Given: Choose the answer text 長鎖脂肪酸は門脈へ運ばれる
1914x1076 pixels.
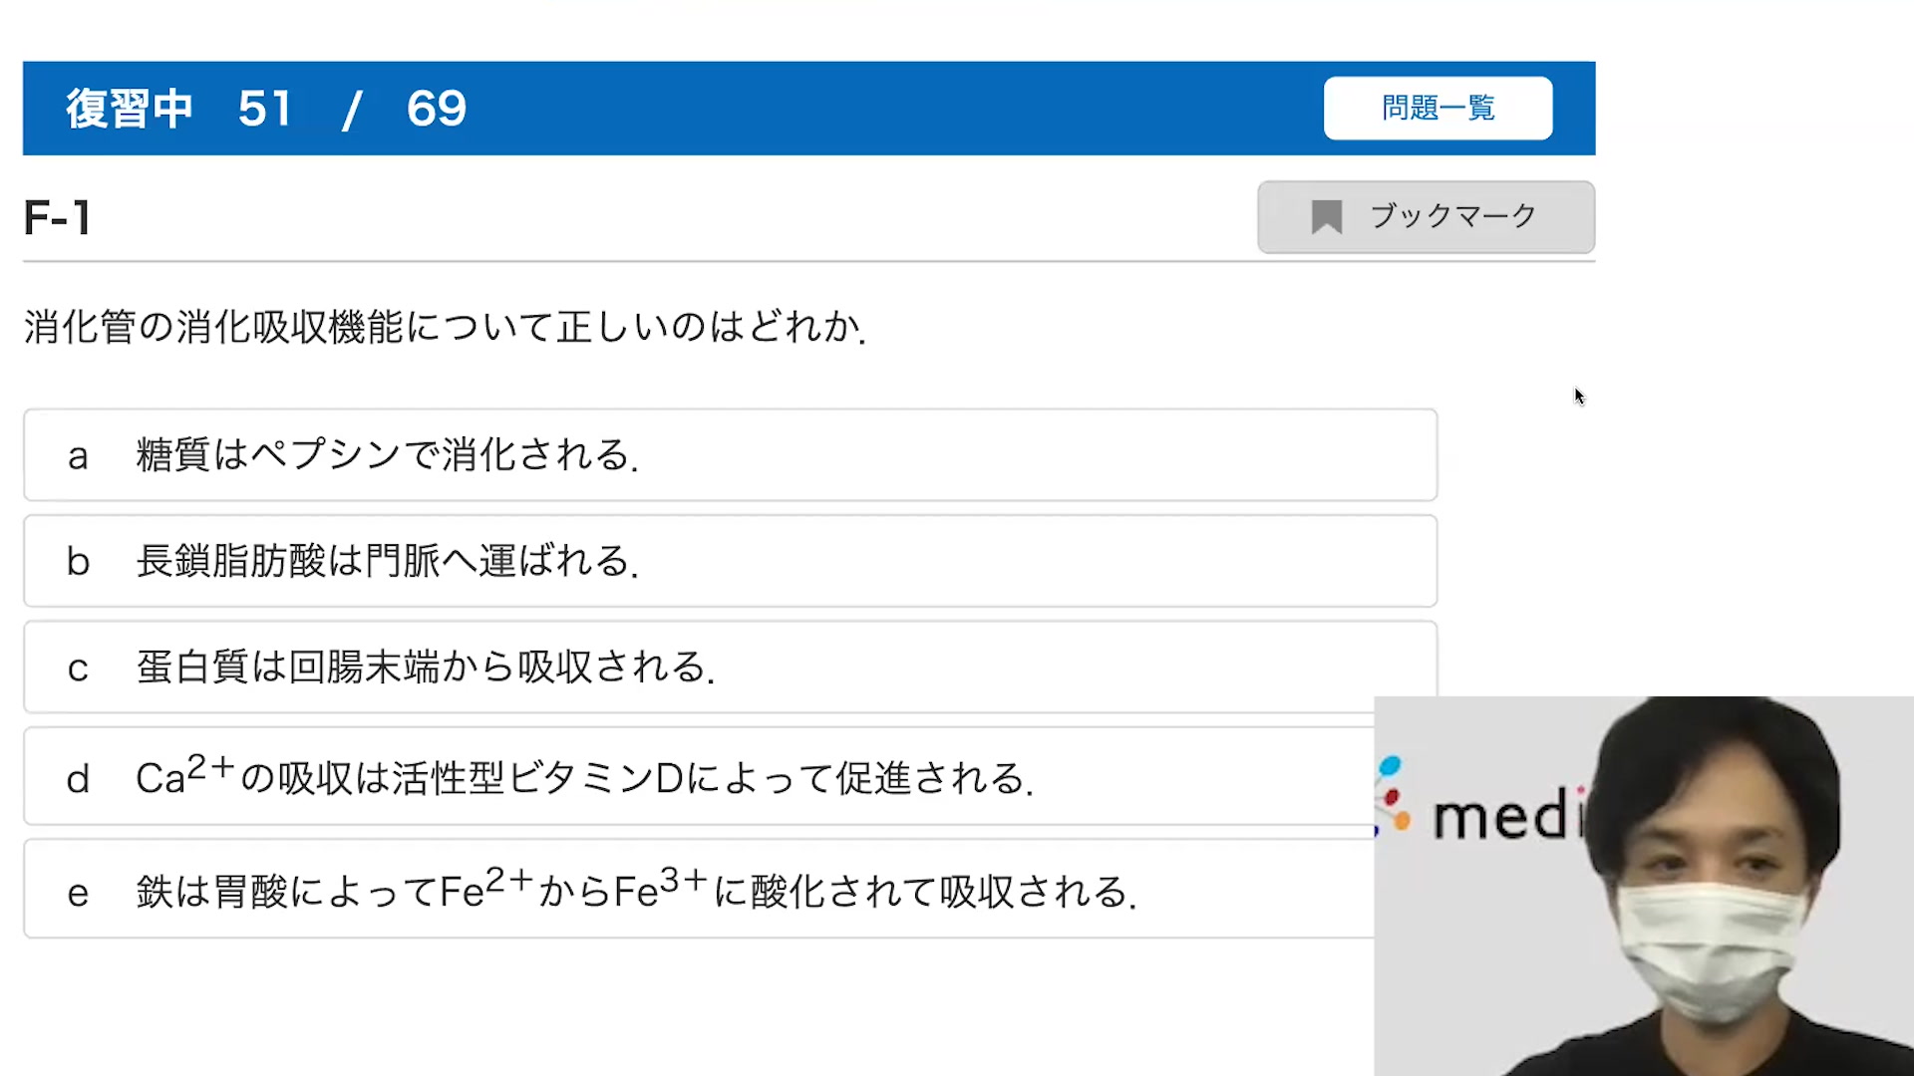Looking at the screenshot, I should point(387,561).
